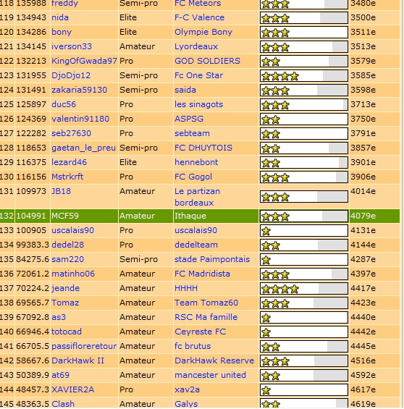Click the single star next to xav2a
This screenshot has height=409, width=404.
[x=266, y=390]
